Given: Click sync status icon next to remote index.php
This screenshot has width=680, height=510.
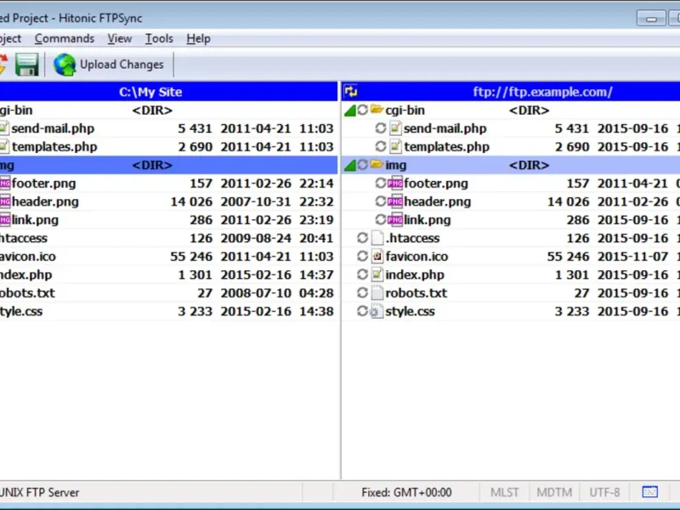Looking at the screenshot, I should 363,275.
